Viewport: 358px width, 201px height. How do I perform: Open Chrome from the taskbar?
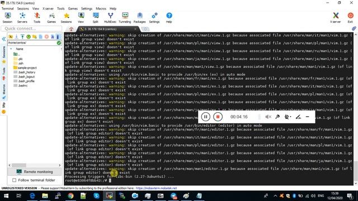click(x=70, y=196)
